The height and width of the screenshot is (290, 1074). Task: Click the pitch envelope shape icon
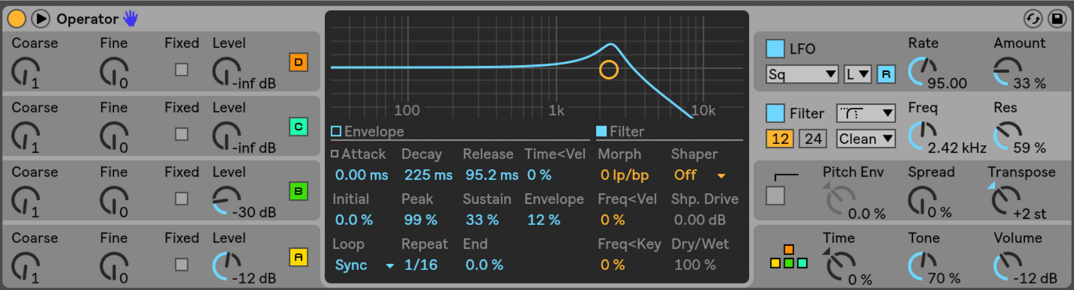[x=786, y=176]
